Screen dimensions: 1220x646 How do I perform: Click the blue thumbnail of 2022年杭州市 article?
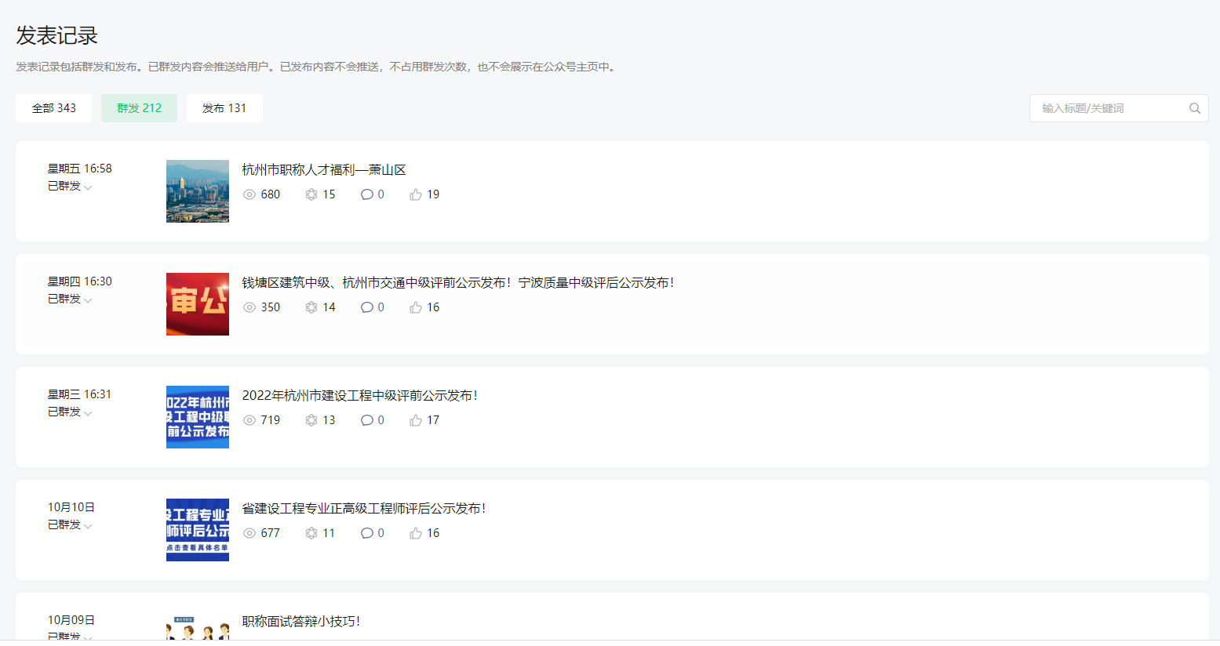point(198,417)
